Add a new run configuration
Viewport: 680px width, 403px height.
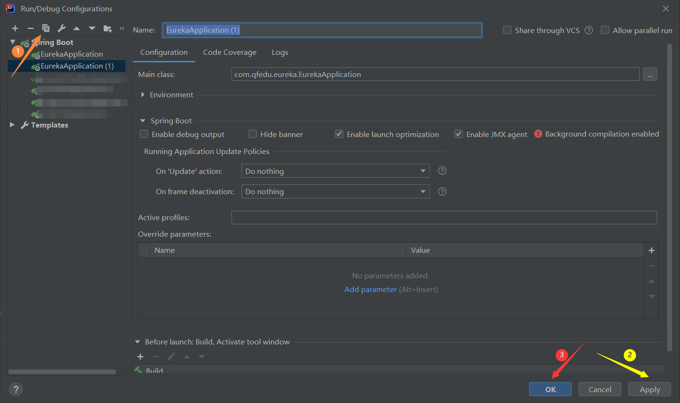point(15,29)
